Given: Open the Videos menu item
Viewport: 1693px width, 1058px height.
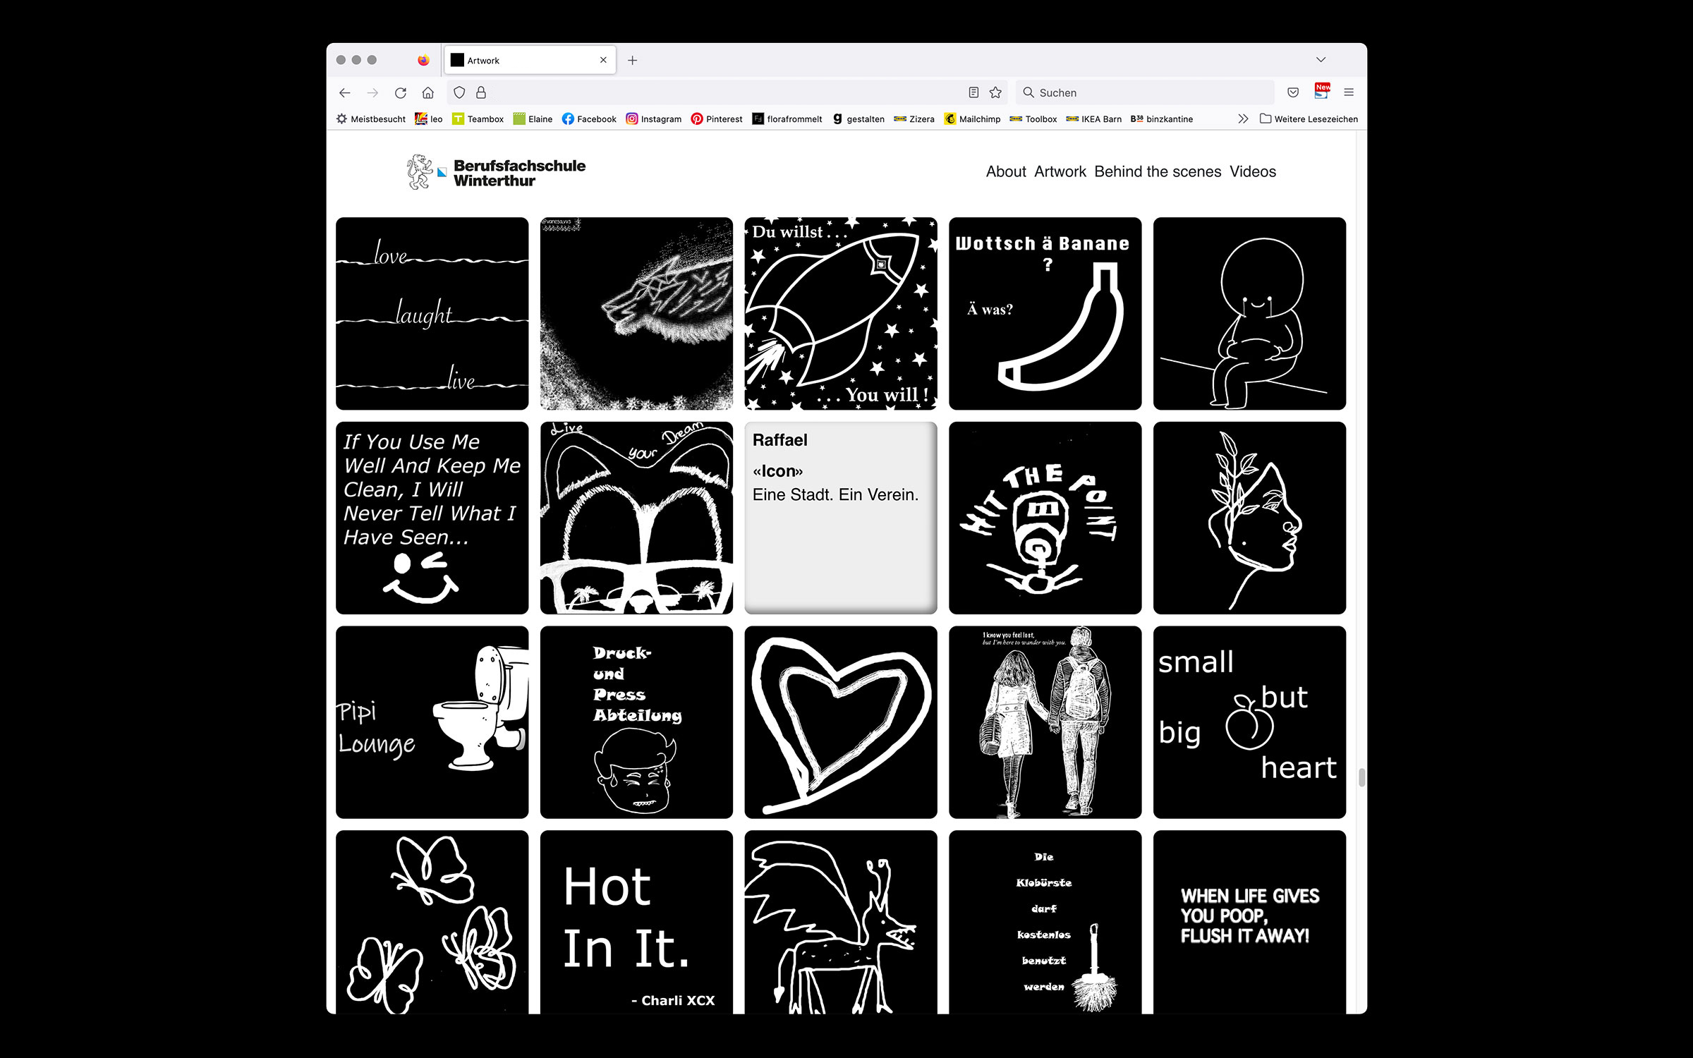Looking at the screenshot, I should coord(1252,171).
